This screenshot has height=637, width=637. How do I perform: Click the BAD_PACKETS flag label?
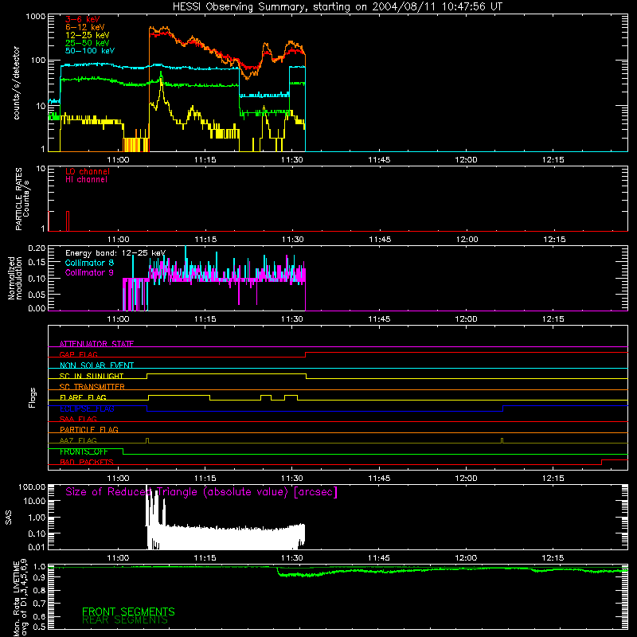(87, 462)
